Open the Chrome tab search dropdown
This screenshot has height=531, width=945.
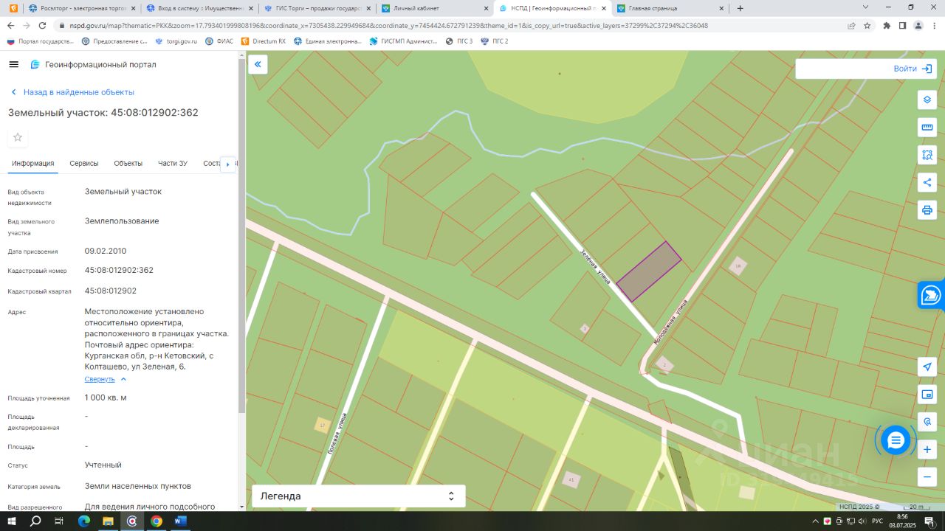(x=865, y=7)
